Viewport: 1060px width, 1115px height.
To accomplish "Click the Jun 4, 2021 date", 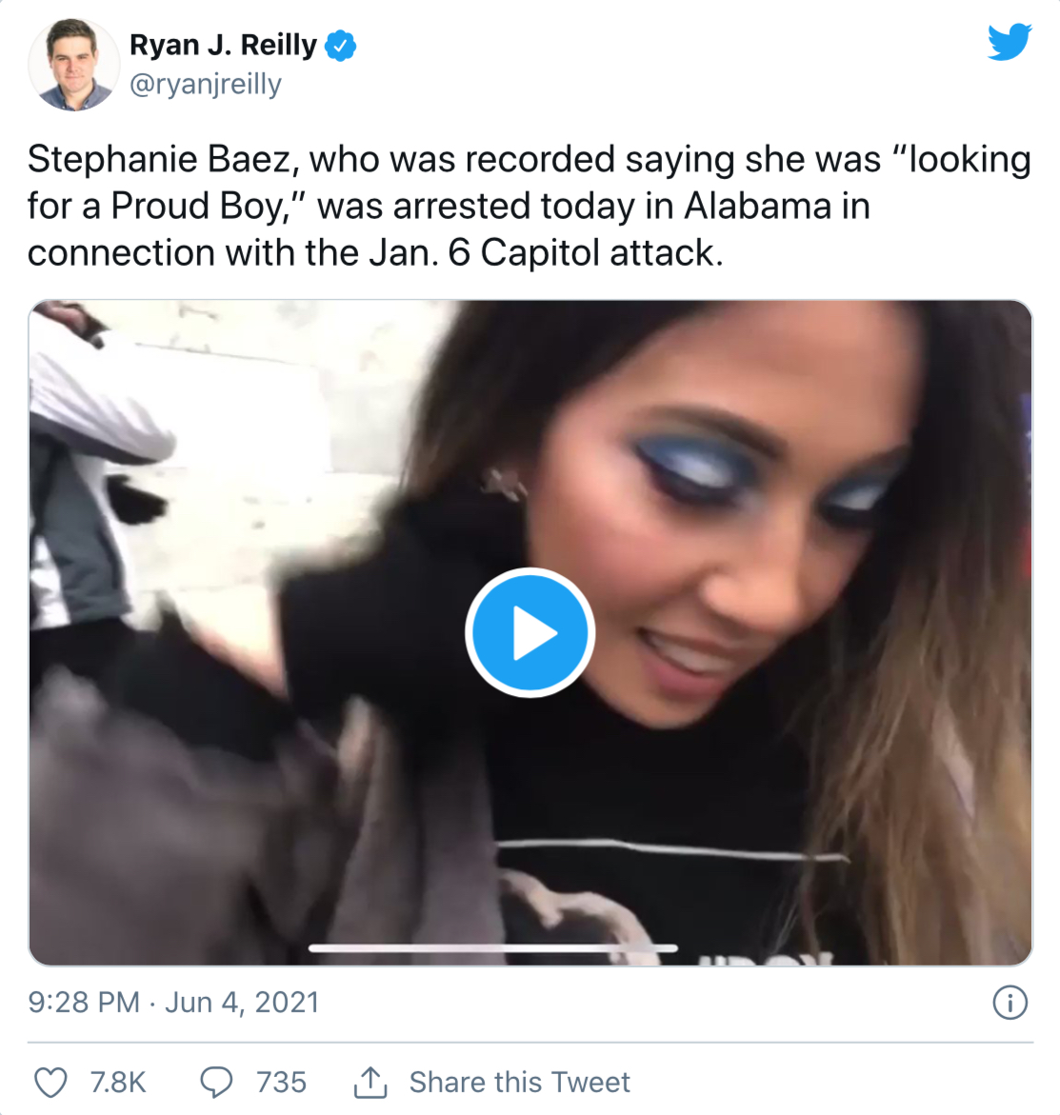I will point(242,1003).
